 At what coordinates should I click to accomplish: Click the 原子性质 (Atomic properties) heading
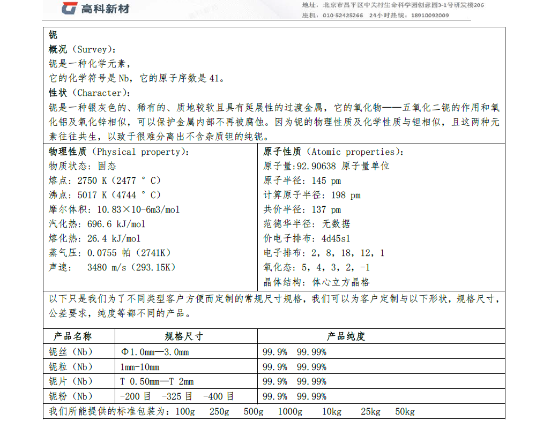(333, 152)
